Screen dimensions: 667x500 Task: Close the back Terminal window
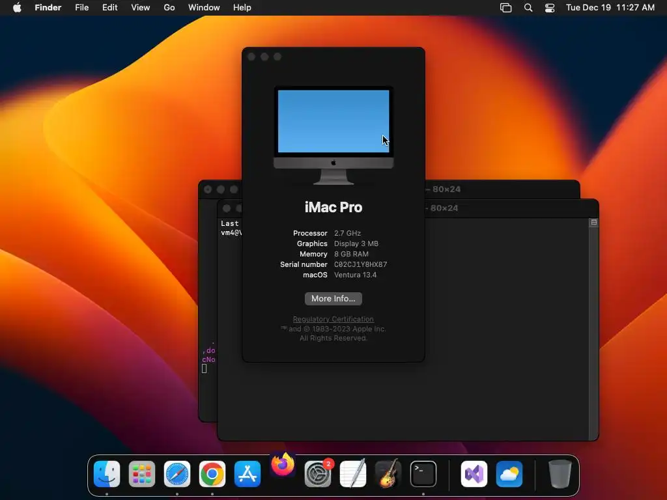[x=208, y=189]
